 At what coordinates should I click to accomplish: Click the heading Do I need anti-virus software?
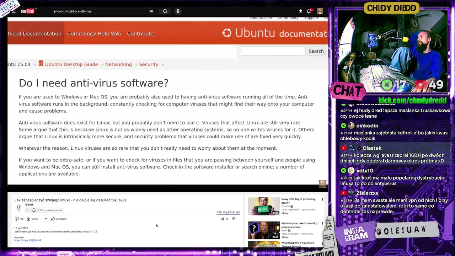click(93, 83)
